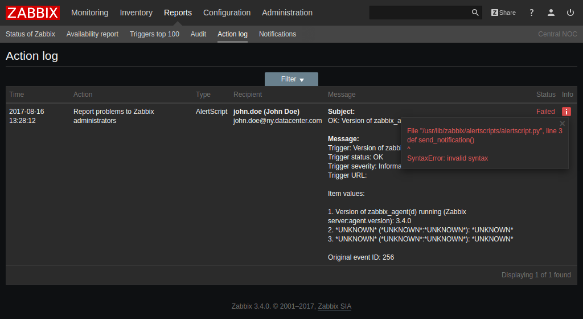The width and height of the screenshot is (583, 328).
Task: Open the Availability report tab
Action: tap(92, 34)
